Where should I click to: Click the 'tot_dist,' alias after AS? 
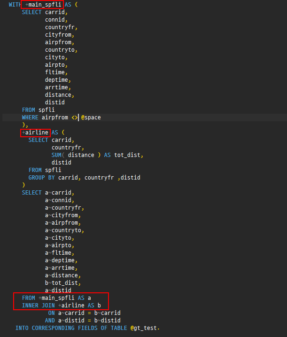point(129,155)
